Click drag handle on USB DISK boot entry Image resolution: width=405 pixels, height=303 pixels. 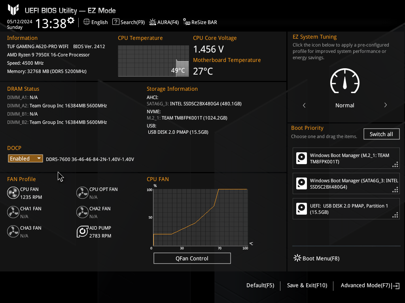pyautogui.click(x=395, y=215)
